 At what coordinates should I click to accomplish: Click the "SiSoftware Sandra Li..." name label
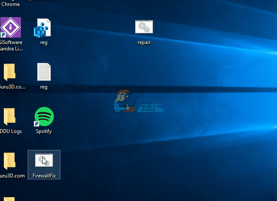11,46
